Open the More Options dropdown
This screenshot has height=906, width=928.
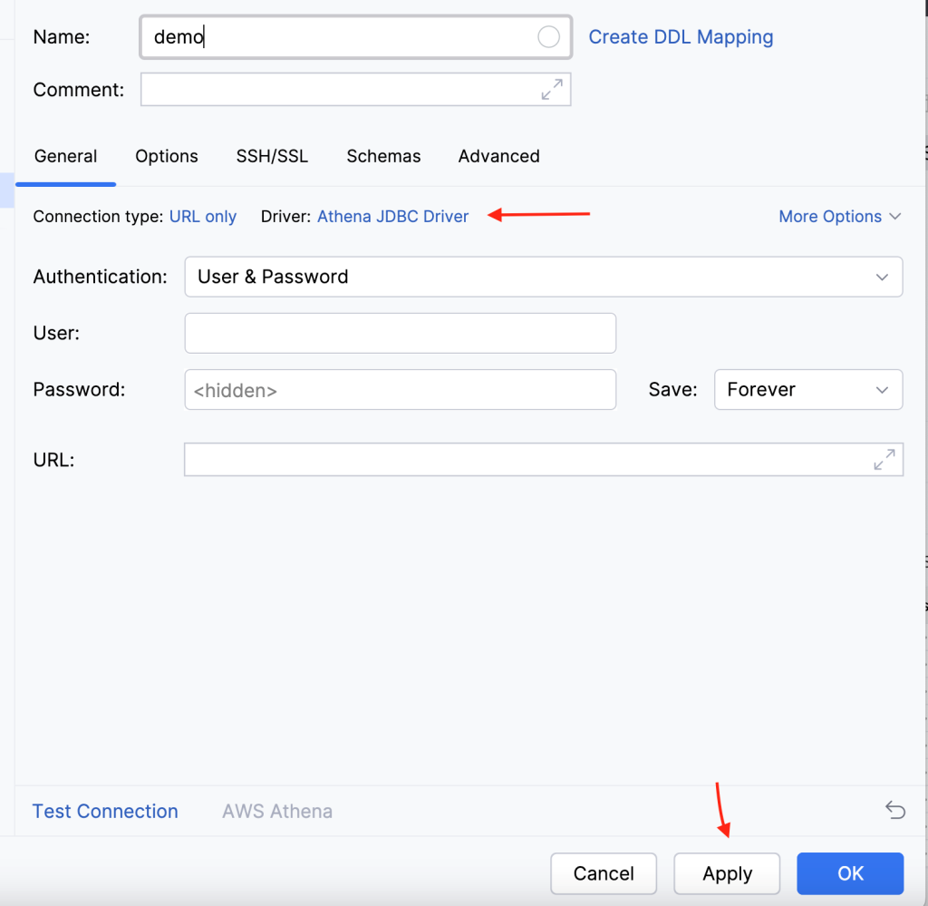pos(838,216)
